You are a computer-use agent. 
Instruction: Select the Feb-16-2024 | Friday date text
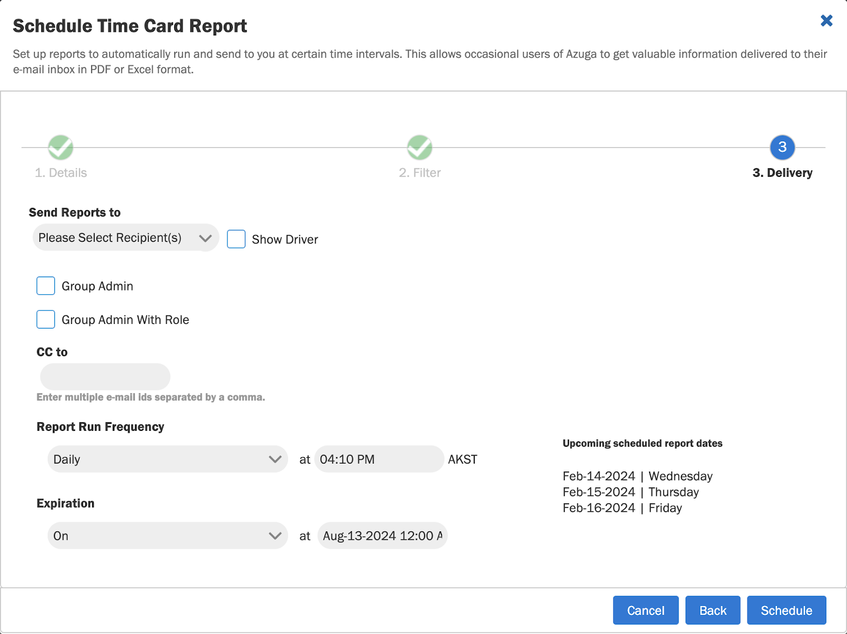click(x=622, y=508)
